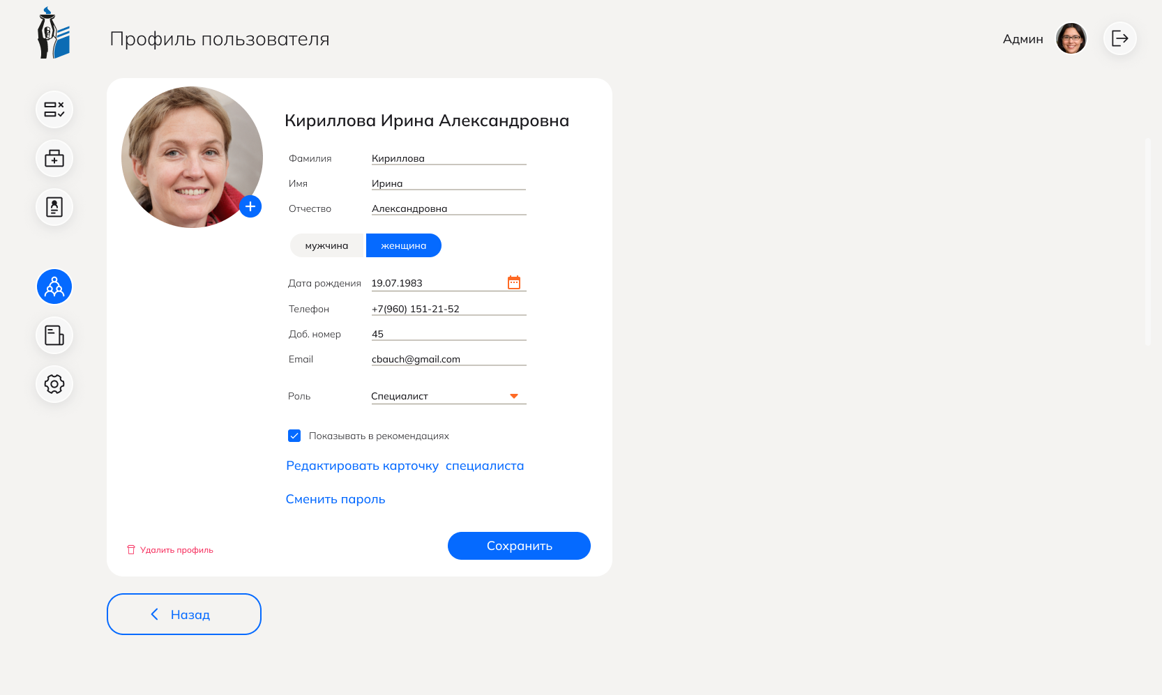Click the Сохранить button
1162x695 pixels.
tap(519, 546)
